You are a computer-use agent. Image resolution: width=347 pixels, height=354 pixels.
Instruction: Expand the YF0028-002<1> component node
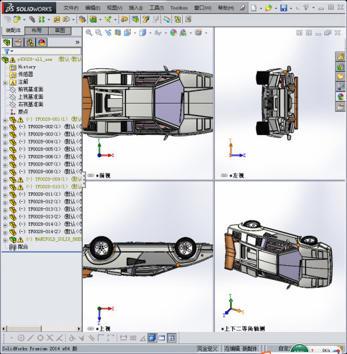(5, 128)
